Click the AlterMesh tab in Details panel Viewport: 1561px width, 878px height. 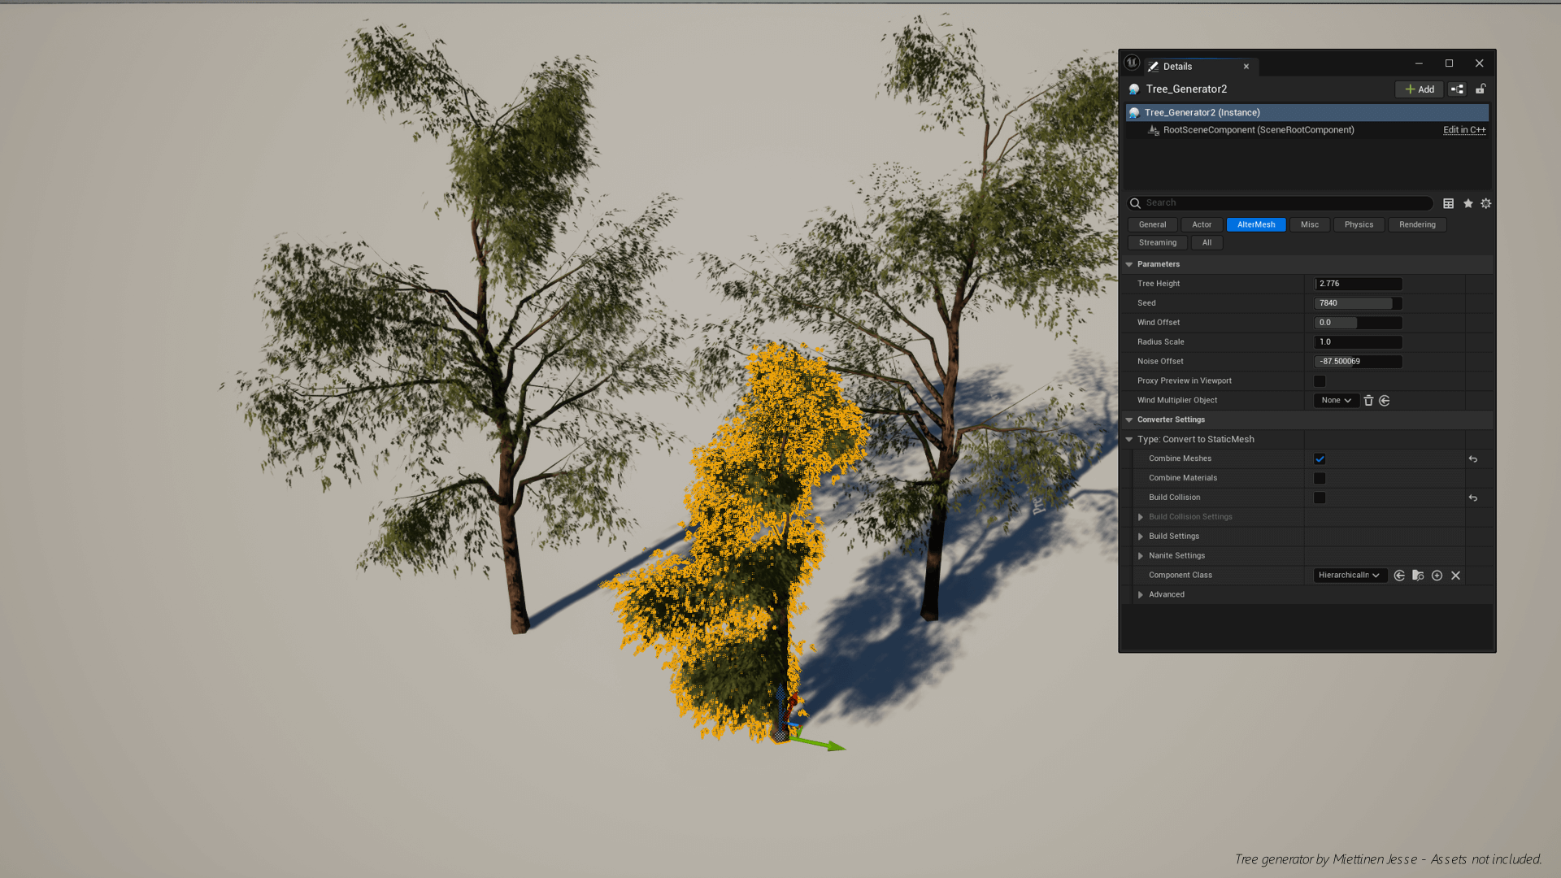[1255, 224]
